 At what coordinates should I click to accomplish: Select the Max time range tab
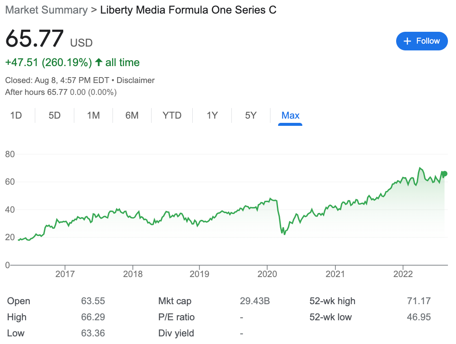pos(290,116)
